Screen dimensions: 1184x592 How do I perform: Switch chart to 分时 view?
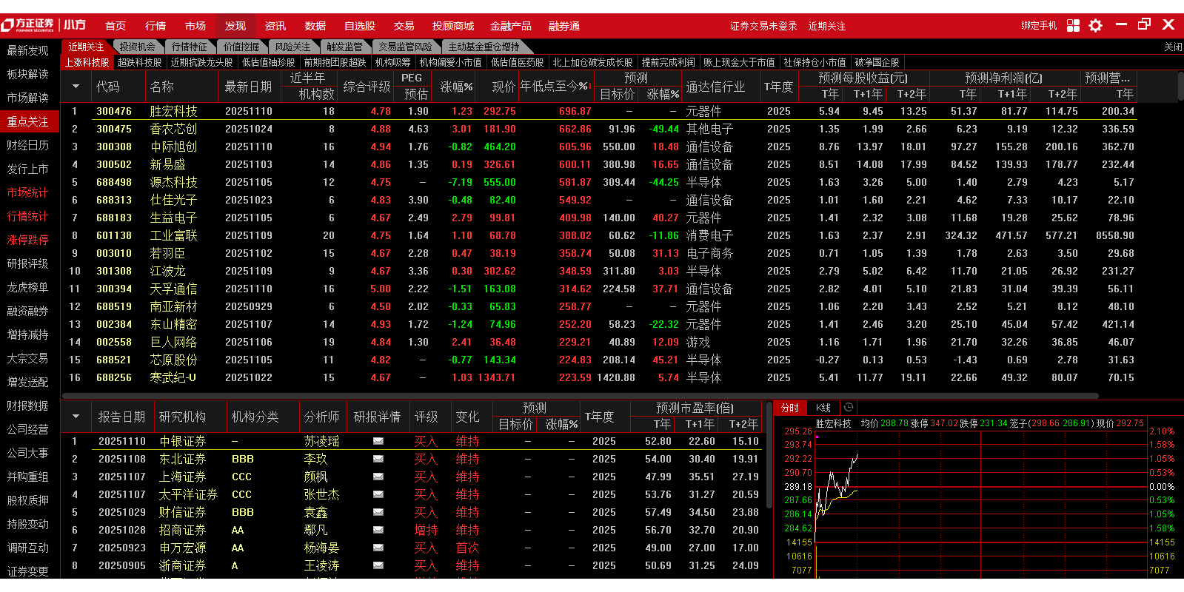point(790,408)
